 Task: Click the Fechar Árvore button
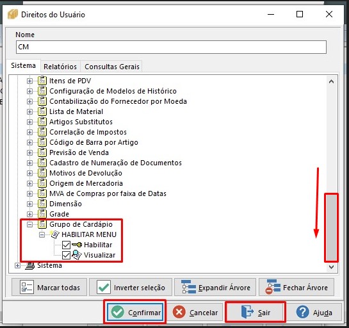point(296,287)
